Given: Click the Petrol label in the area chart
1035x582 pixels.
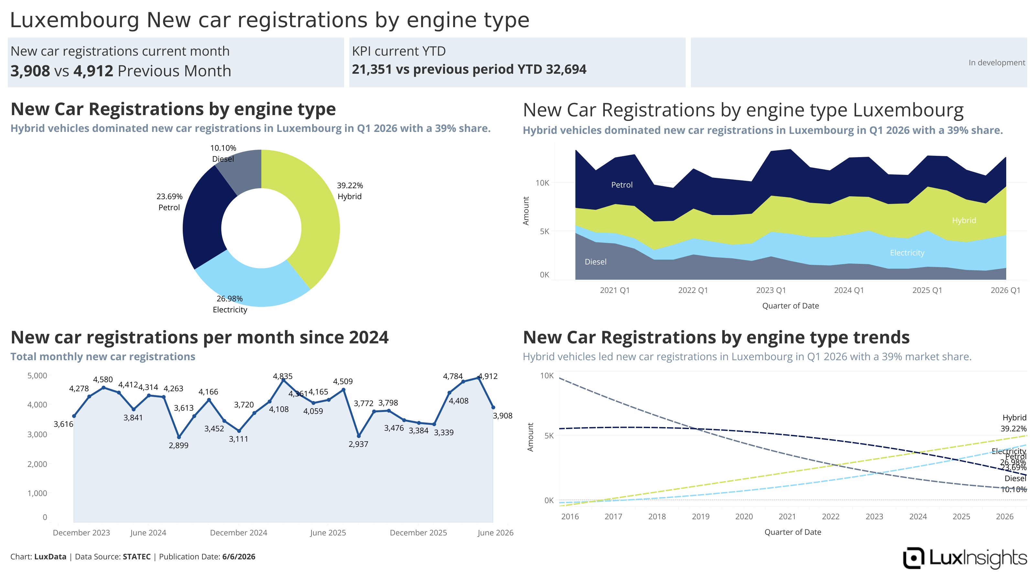Looking at the screenshot, I should pyautogui.click(x=622, y=185).
